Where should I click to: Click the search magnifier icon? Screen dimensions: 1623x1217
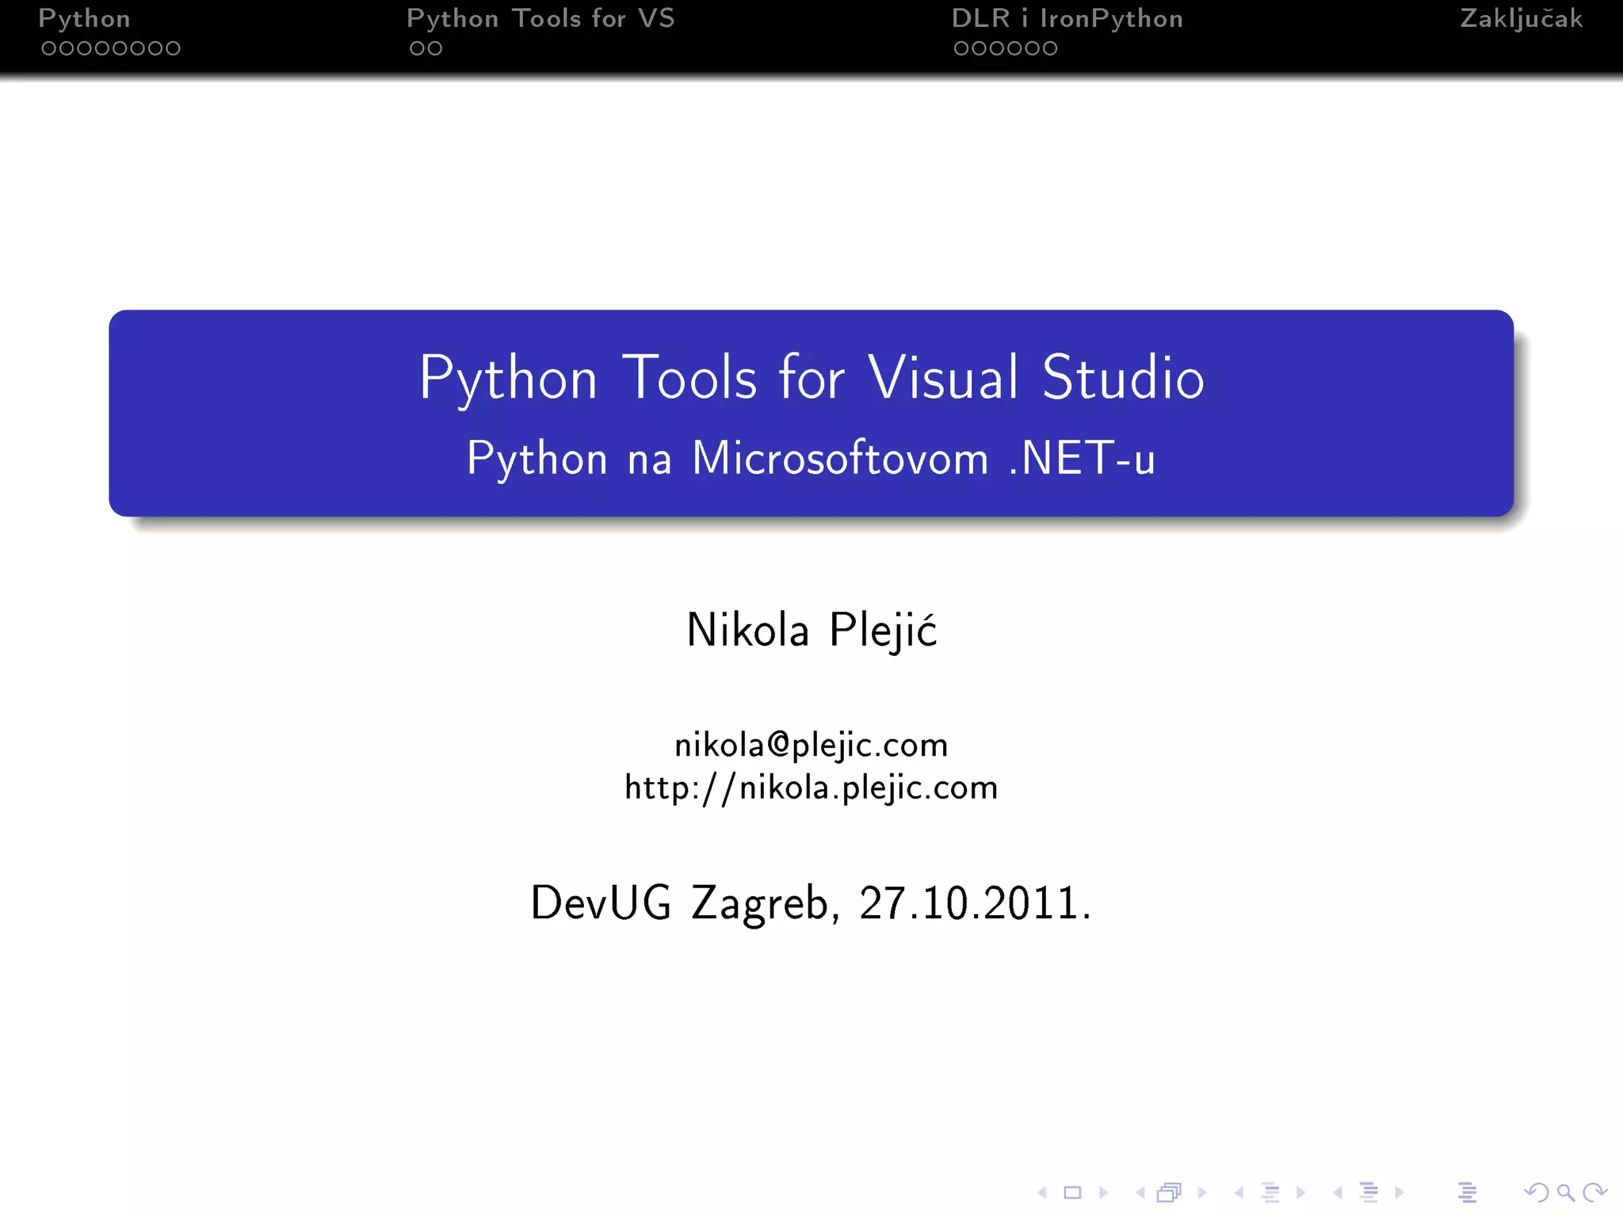tap(1566, 1192)
